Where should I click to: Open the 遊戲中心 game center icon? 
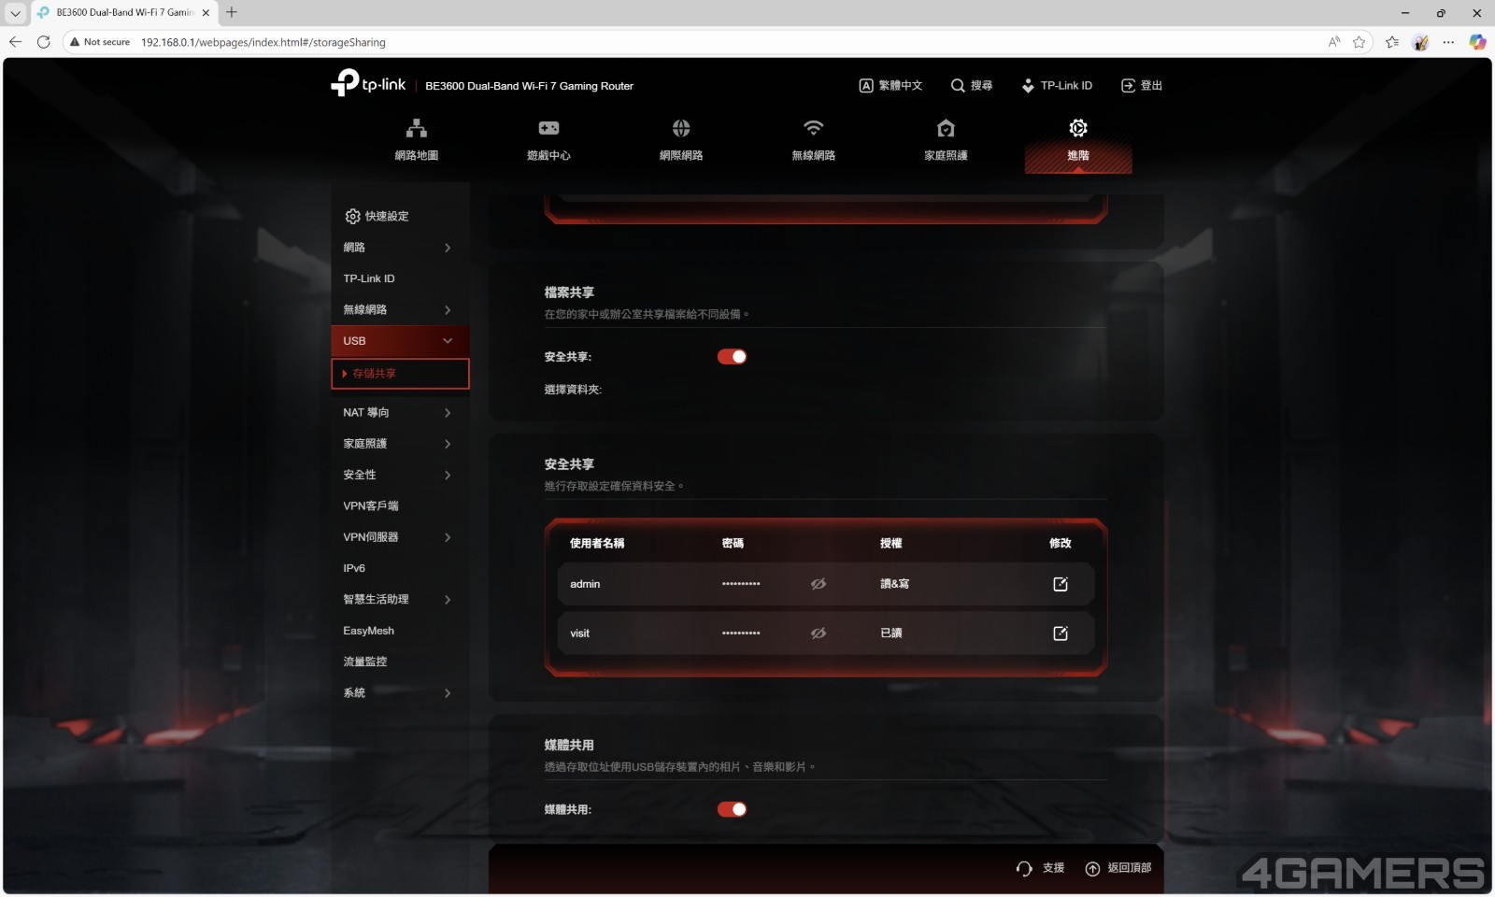coord(548,129)
